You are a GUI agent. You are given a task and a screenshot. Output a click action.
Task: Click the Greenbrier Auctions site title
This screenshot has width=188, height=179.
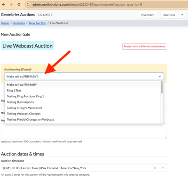point(18,15)
